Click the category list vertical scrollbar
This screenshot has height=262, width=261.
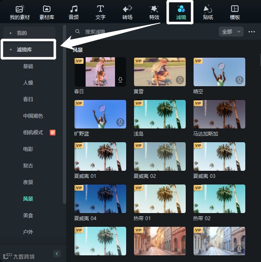tap(65, 114)
